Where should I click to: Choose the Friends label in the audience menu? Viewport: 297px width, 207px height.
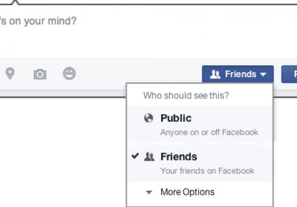point(179,157)
